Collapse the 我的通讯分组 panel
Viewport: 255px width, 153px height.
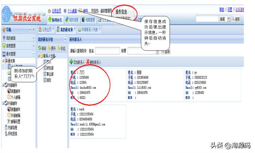(65, 39)
